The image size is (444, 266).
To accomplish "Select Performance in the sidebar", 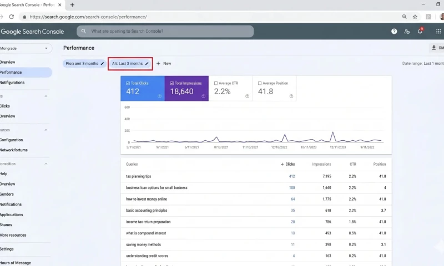I will tap(26, 73).
